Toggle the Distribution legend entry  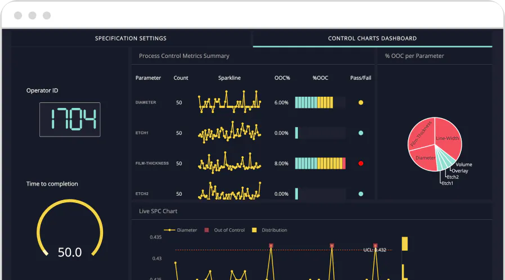(x=270, y=230)
